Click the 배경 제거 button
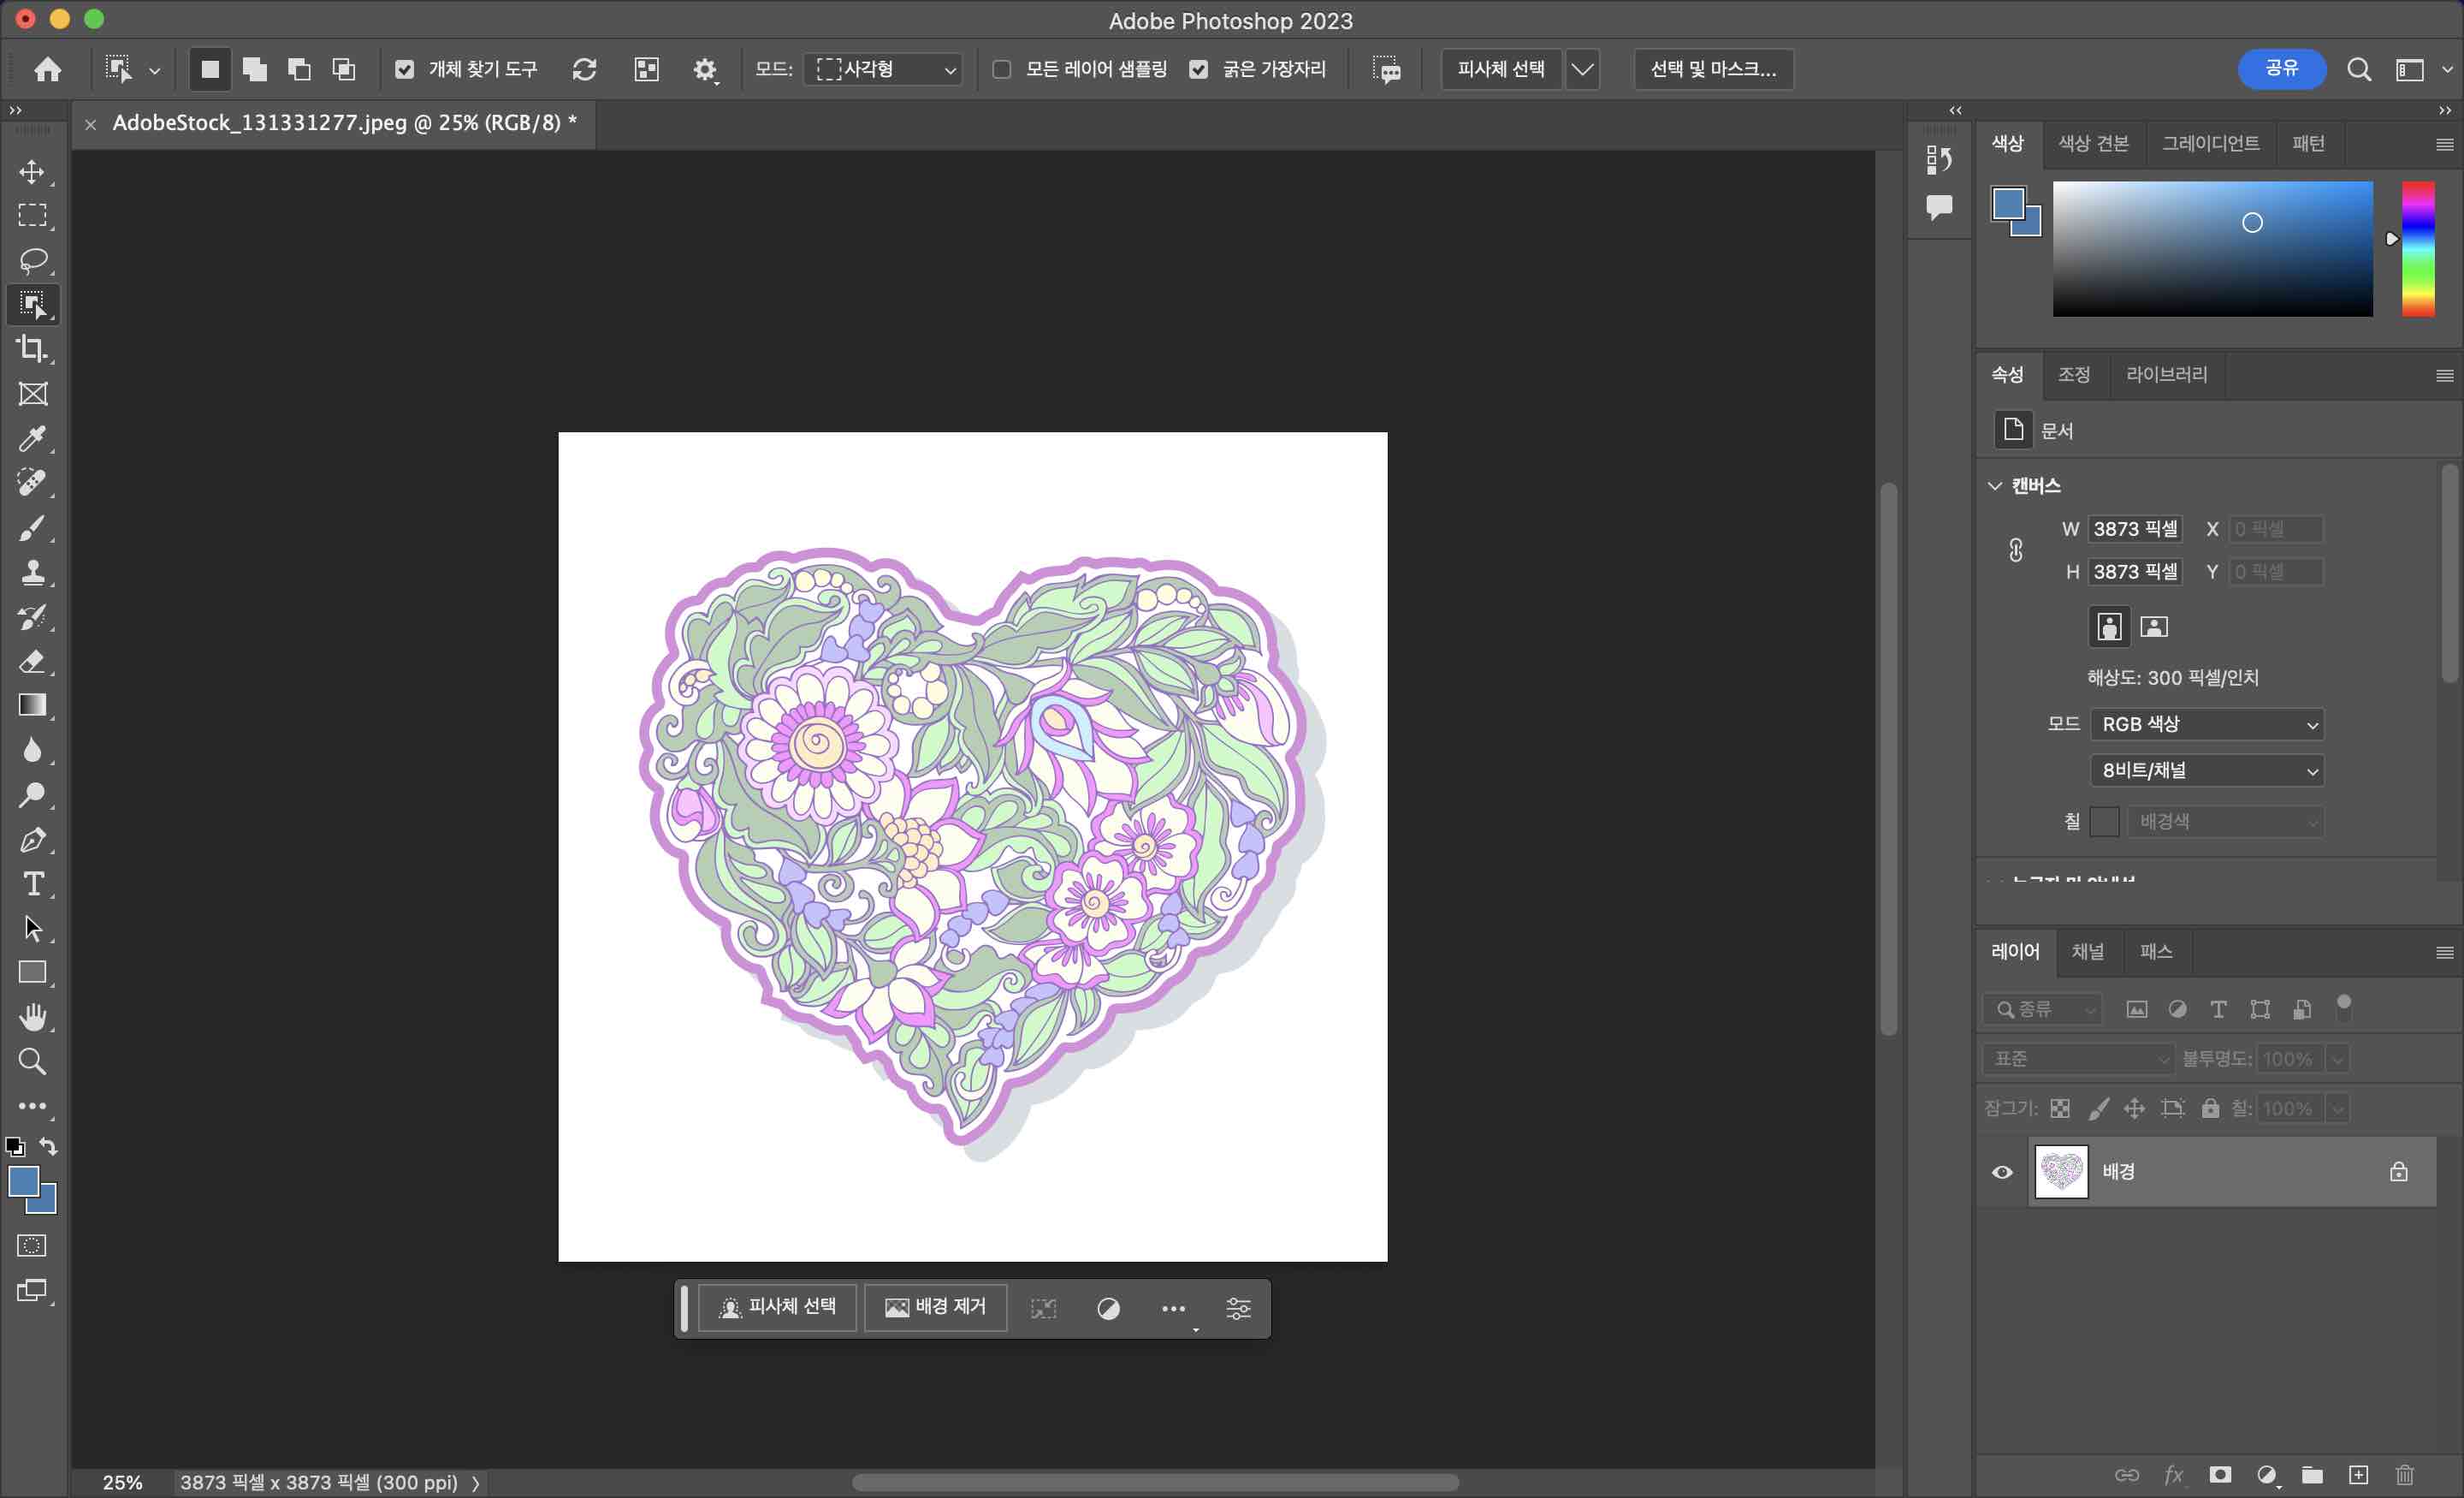Screen dimensions: 2464x1498 [935, 1307]
